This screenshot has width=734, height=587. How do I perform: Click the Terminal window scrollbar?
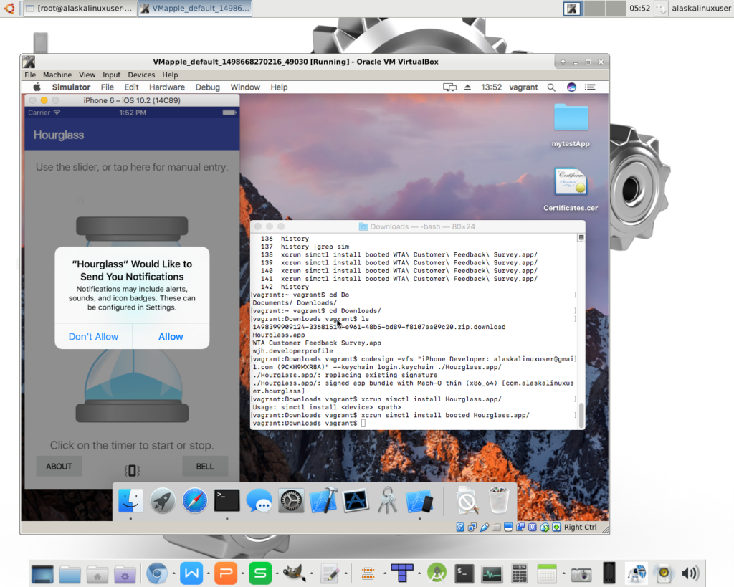point(581,414)
